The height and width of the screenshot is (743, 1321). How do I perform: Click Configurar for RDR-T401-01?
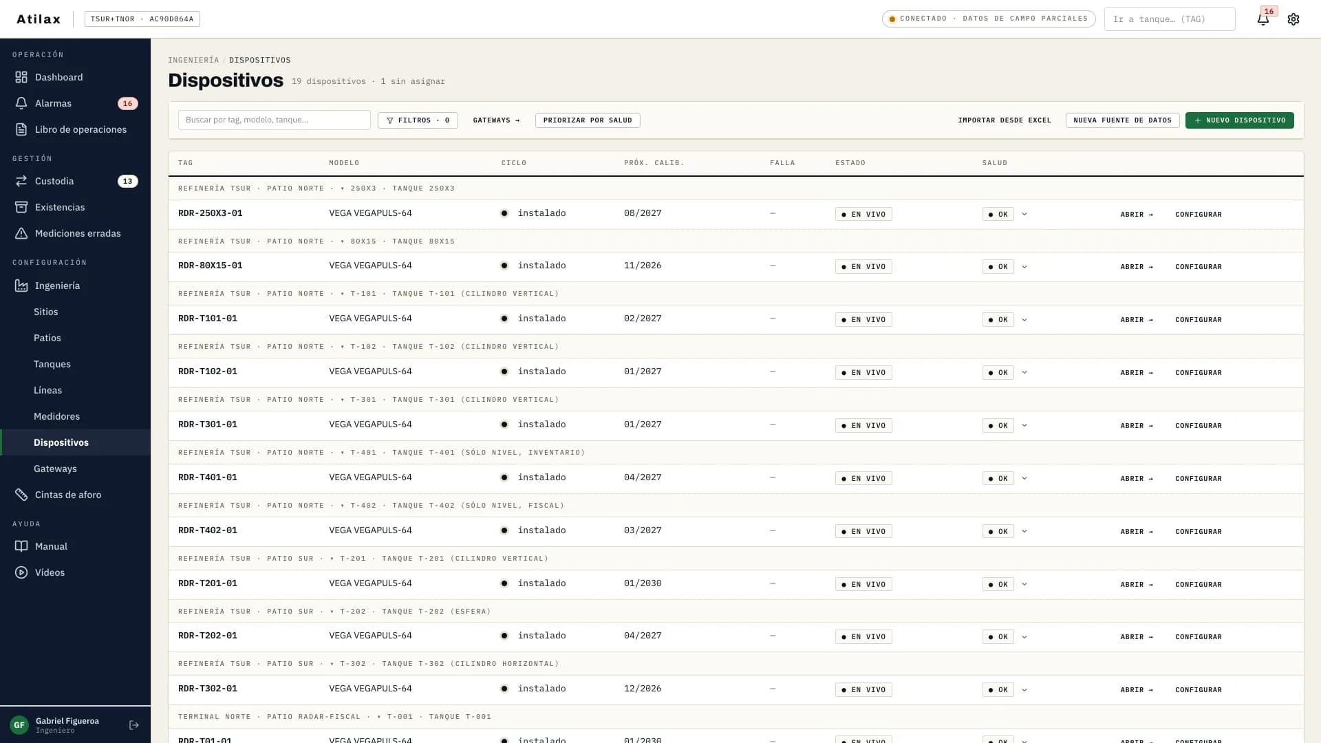coord(1199,478)
